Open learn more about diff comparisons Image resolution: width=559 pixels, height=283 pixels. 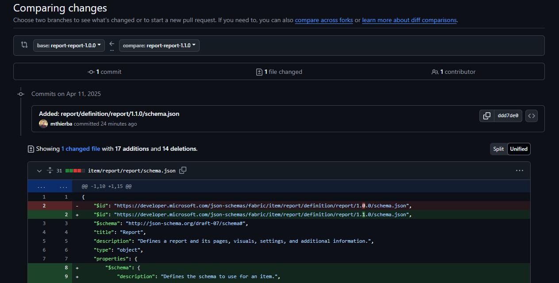point(409,20)
